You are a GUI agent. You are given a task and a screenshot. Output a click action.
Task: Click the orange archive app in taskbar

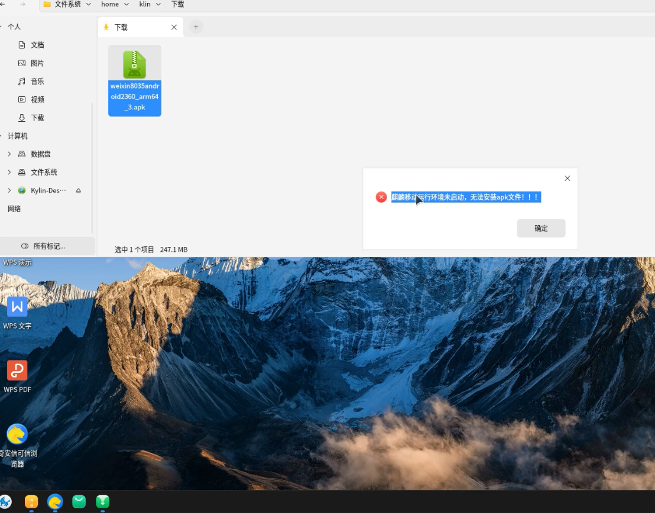31,502
